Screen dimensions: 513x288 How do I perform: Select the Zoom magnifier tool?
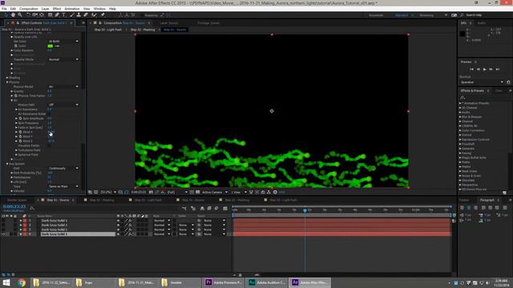(x=20, y=15)
